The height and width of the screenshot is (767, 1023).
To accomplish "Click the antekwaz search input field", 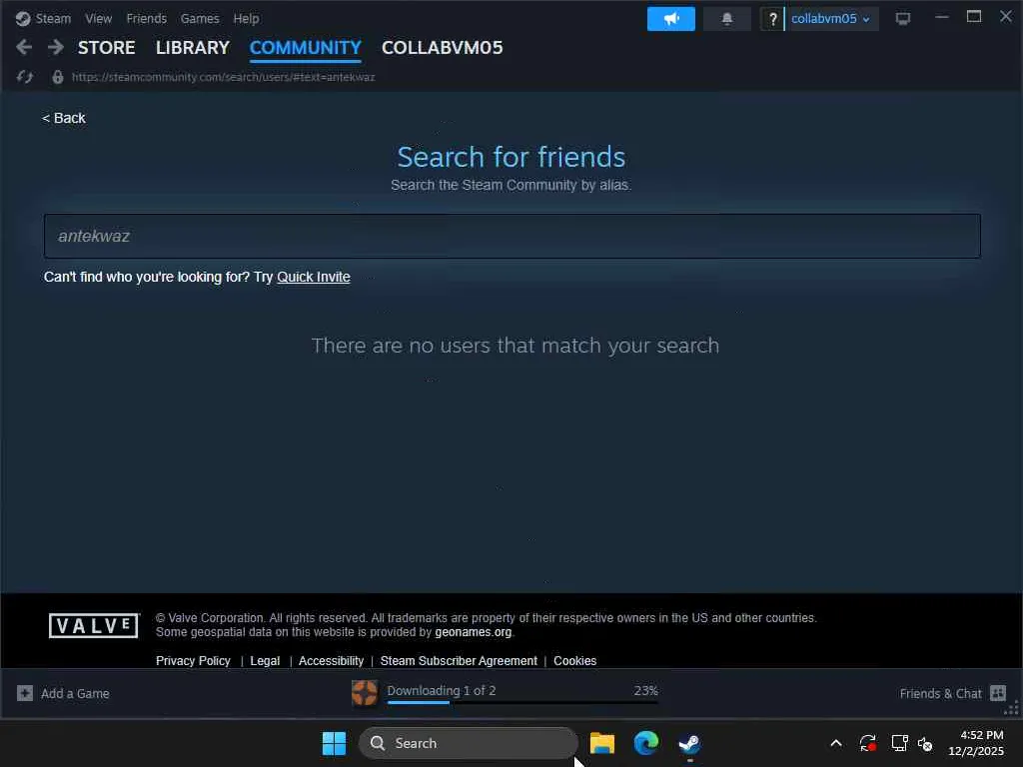I will click(512, 236).
